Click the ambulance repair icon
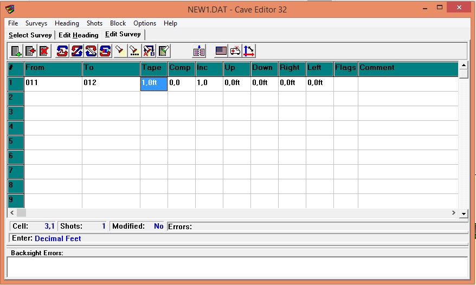This screenshot has height=285, width=476. tap(235, 51)
